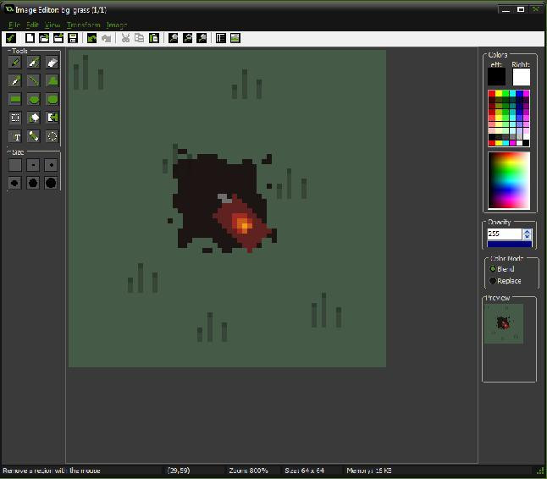Select the Polygon drawing tool
Screen dimensions: 547x479
pyautogui.click(x=52, y=81)
